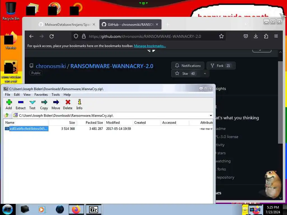
Task: Click the file size value 3 514 368
Action: coord(68,129)
